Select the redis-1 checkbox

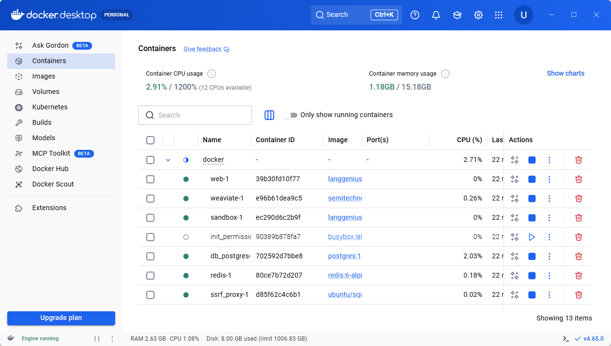click(x=150, y=276)
